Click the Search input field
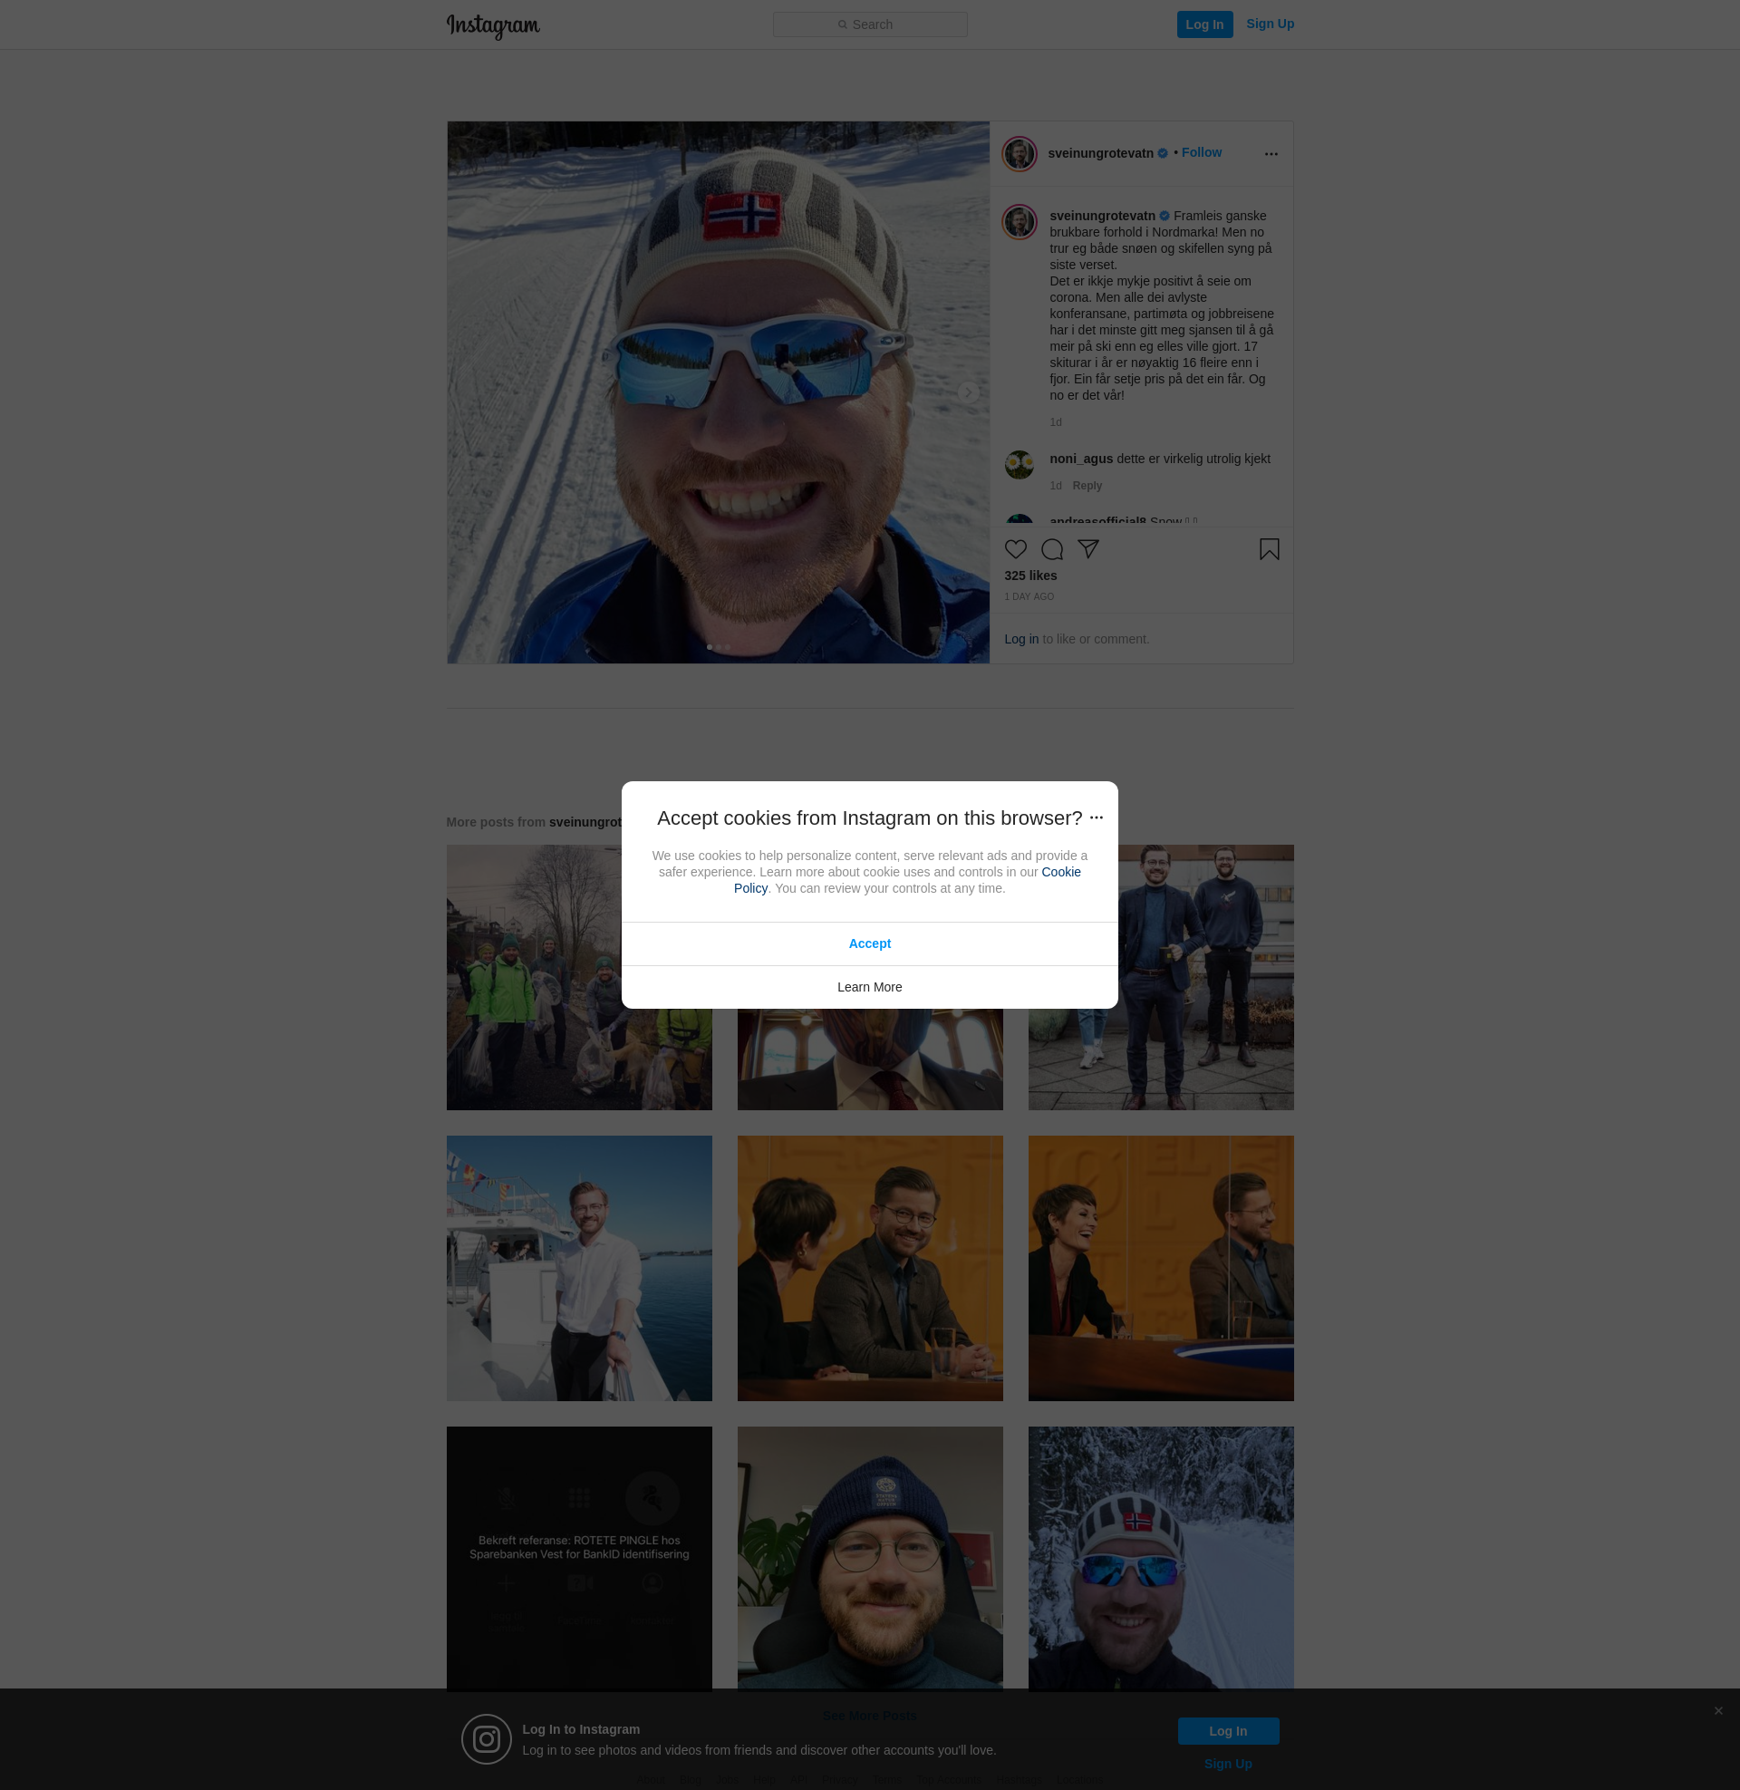Image resolution: width=1740 pixels, height=1790 pixels. [869, 24]
